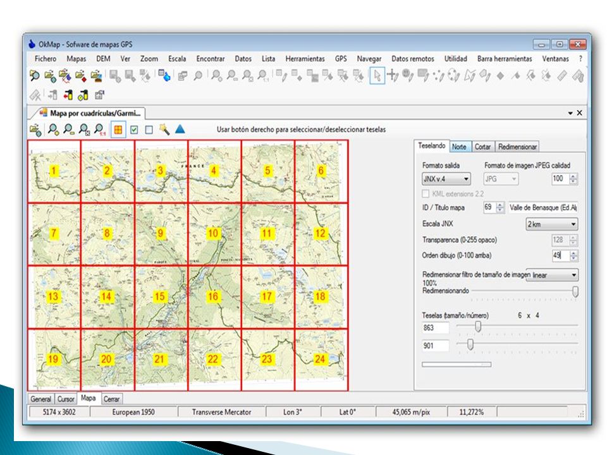Click the 11,272% status bar entry

pos(472,412)
